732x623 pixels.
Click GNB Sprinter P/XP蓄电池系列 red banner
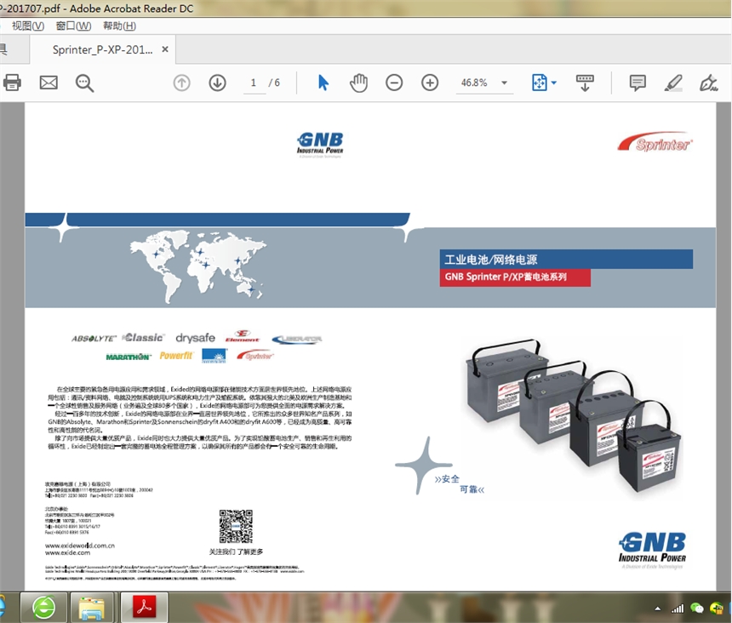[x=515, y=277]
